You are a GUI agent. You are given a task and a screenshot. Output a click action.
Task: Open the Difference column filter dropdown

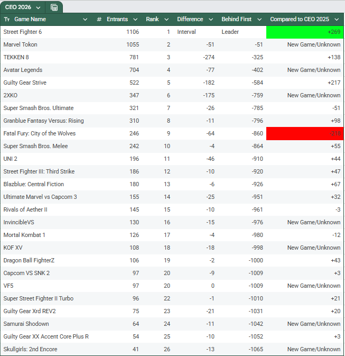pyautogui.click(x=211, y=20)
